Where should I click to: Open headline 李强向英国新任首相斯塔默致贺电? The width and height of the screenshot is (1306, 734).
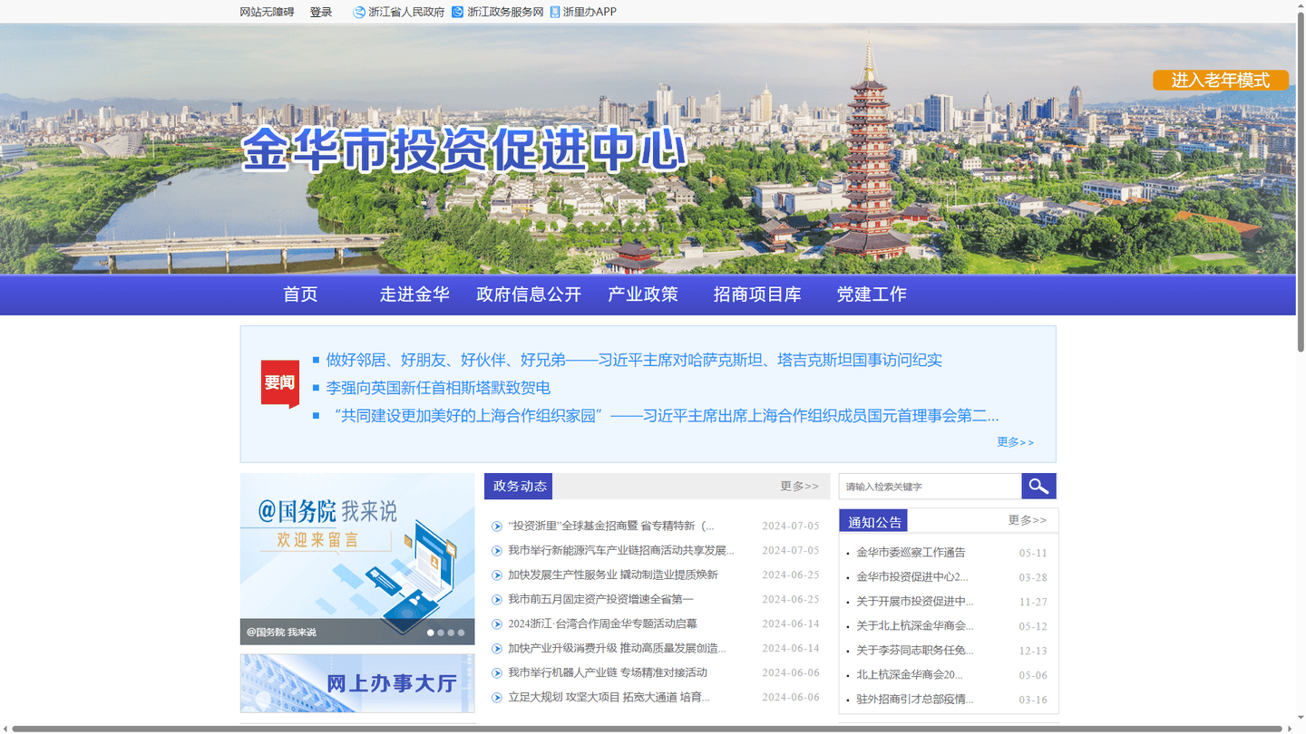pyautogui.click(x=438, y=388)
